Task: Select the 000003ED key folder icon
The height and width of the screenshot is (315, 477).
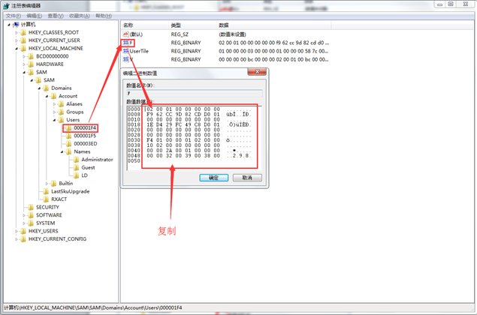Action: pos(69,144)
